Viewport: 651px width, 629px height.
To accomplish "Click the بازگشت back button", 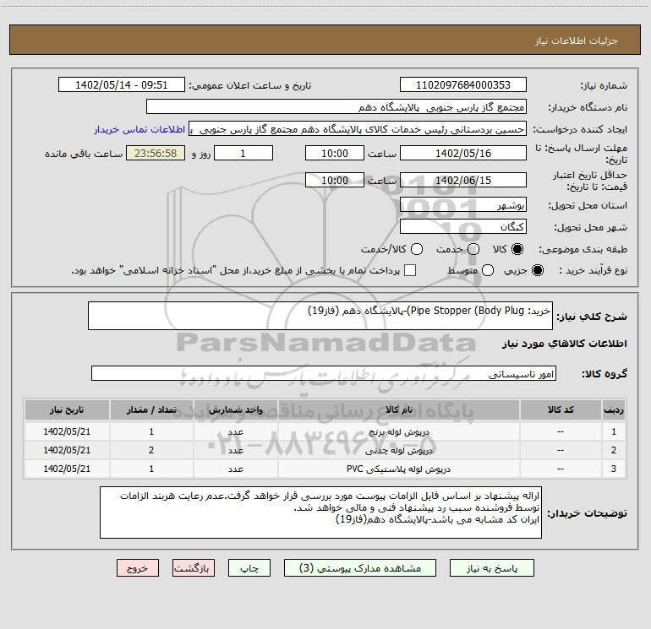I will click(x=194, y=568).
